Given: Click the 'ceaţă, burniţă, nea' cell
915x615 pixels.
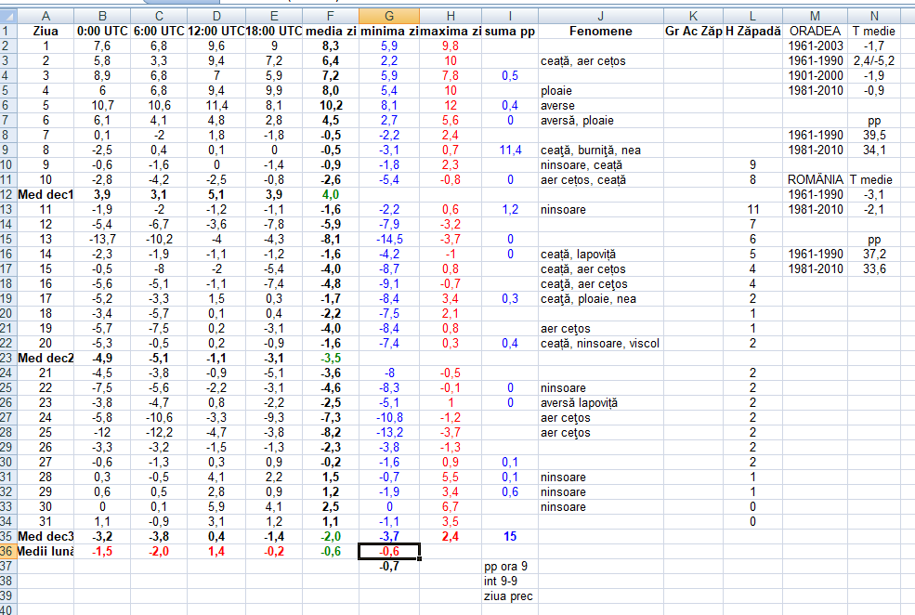Looking at the screenshot, I should point(600,150).
